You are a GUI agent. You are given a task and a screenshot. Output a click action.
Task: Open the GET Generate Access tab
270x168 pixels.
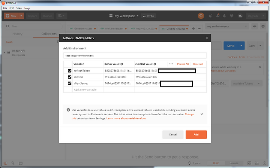(x=82, y=28)
